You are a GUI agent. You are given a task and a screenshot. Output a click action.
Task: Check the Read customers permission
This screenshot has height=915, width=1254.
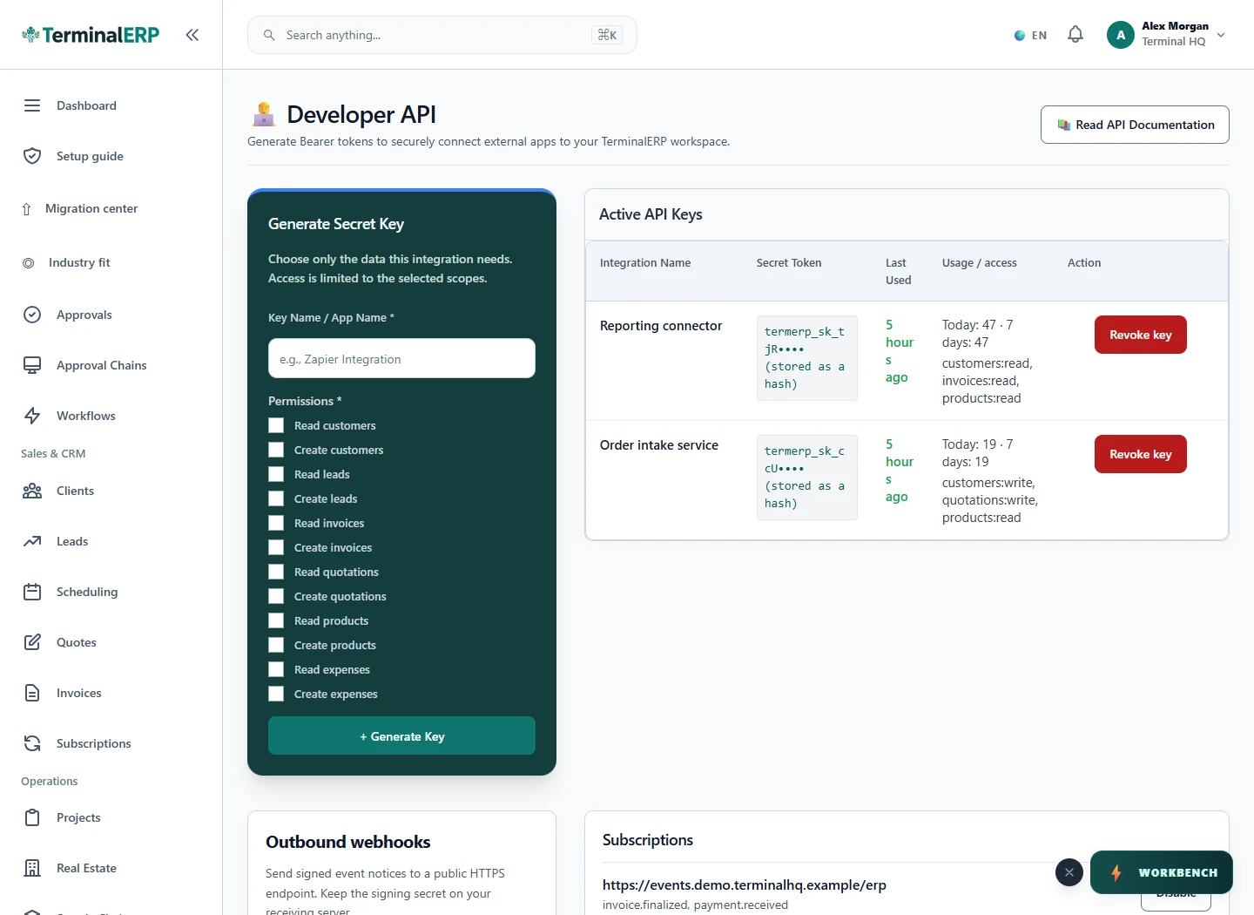tap(276, 425)
